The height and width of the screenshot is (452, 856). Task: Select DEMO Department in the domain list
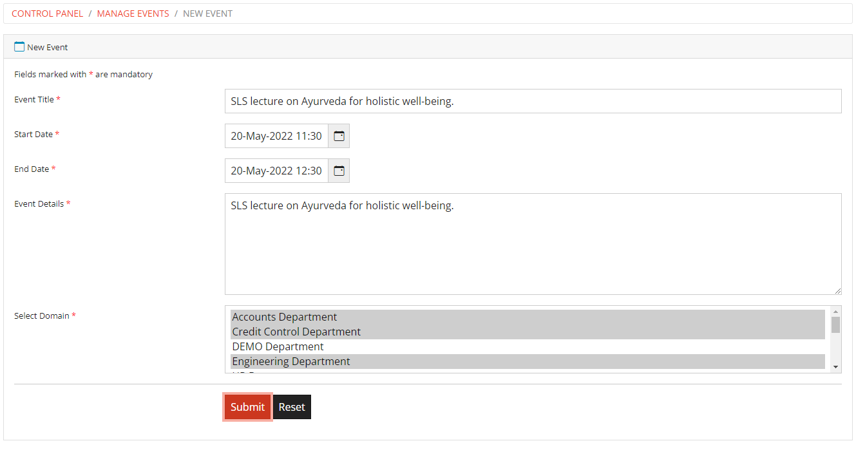[278, 346]
